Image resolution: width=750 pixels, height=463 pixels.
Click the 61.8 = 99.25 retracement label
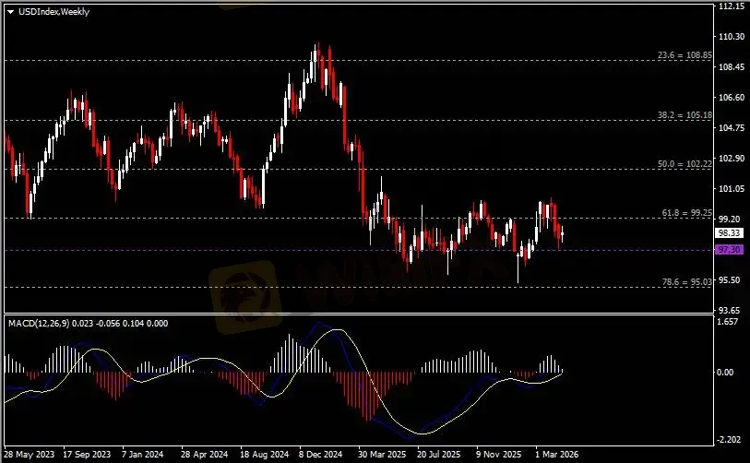[x=688, y=213]
